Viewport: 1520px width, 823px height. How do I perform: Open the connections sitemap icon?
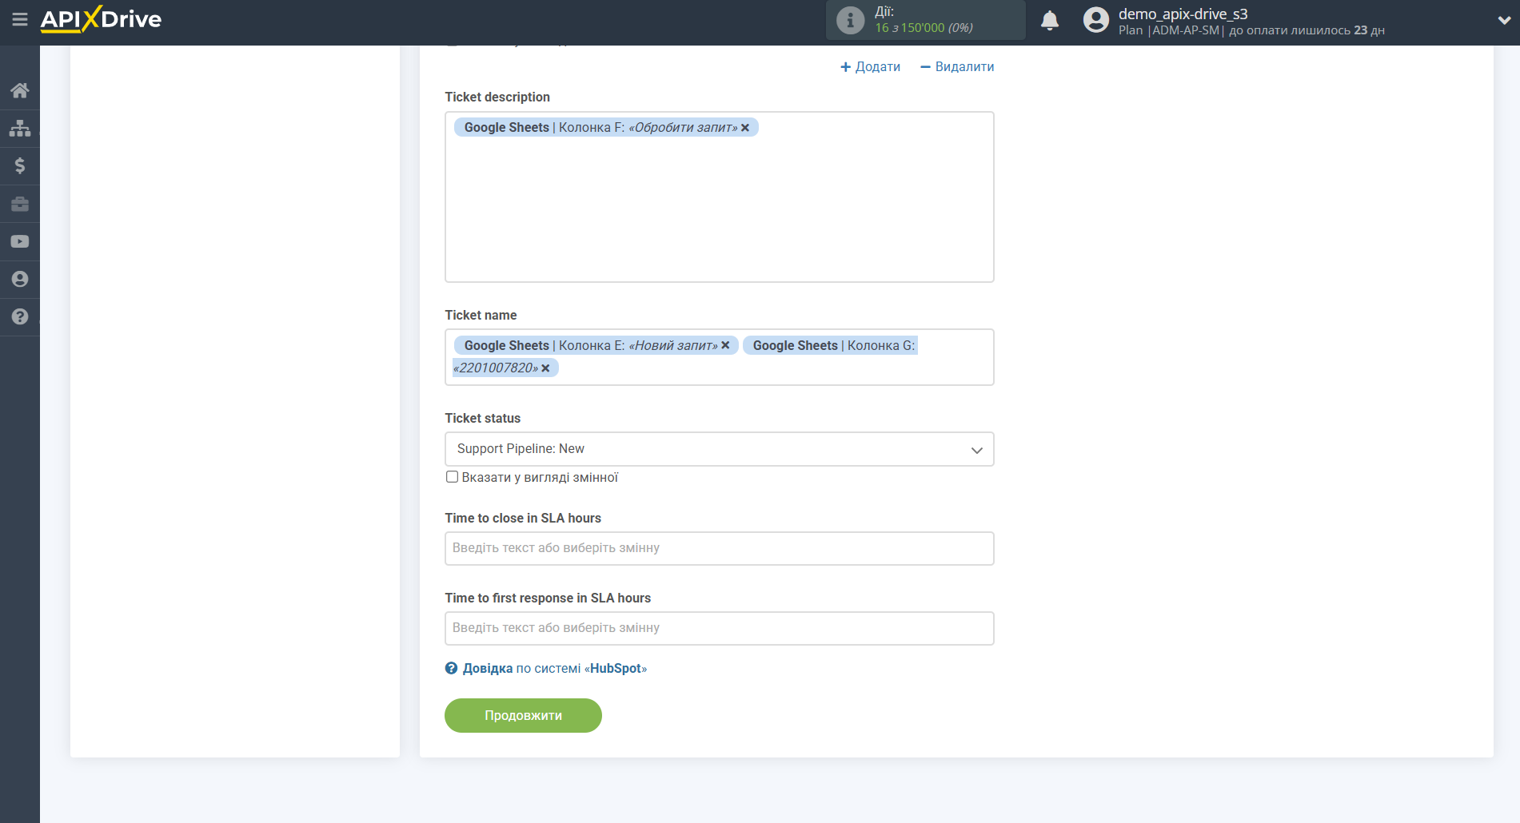[x=20, y=128]
